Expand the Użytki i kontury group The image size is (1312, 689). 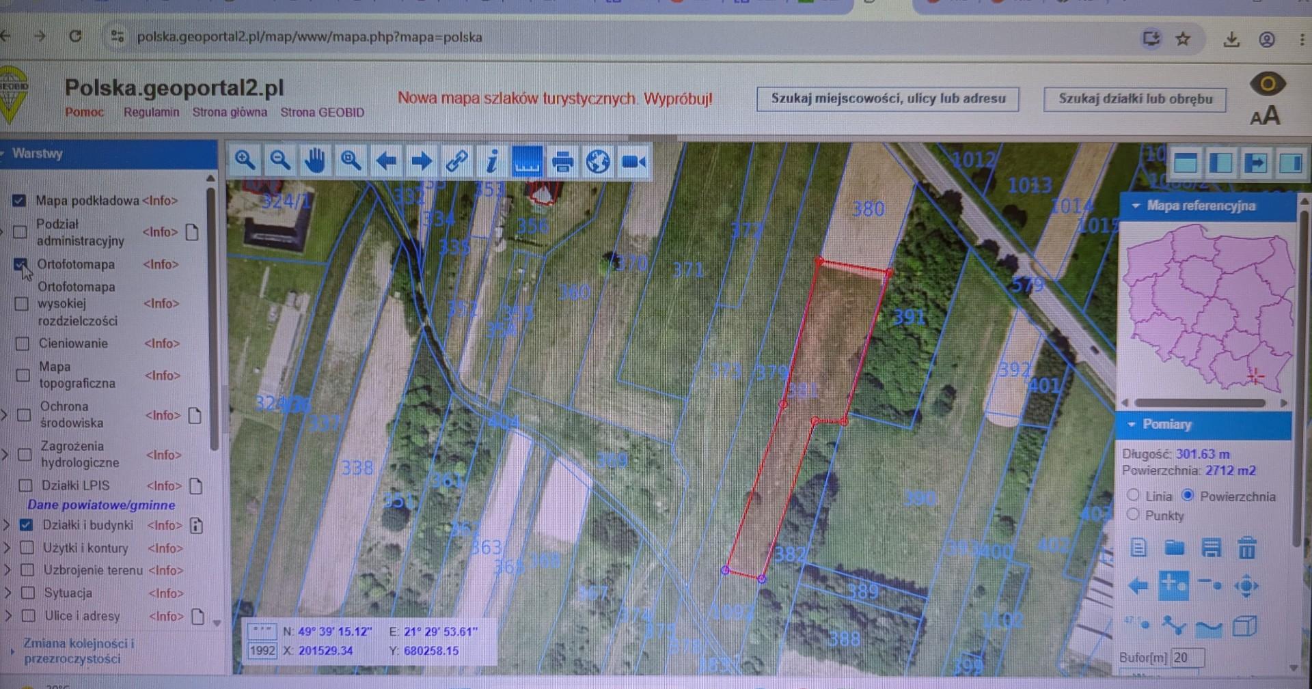tap(7, 548)
